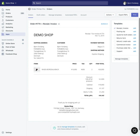Image resolution: width=140 pixels, height=136 pixels.
Task: Open the top Actions dropdown button
Action: [x=110, y=15]
